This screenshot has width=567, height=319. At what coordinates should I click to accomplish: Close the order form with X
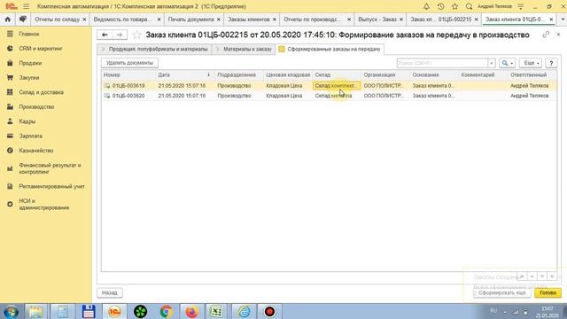pyautogui.click(x=558, y=35)
